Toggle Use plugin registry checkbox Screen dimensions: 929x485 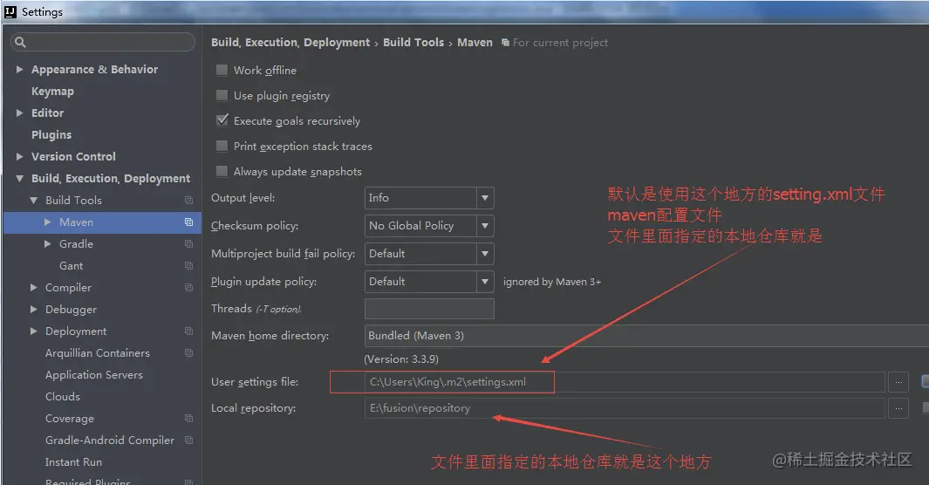(222, 95)
